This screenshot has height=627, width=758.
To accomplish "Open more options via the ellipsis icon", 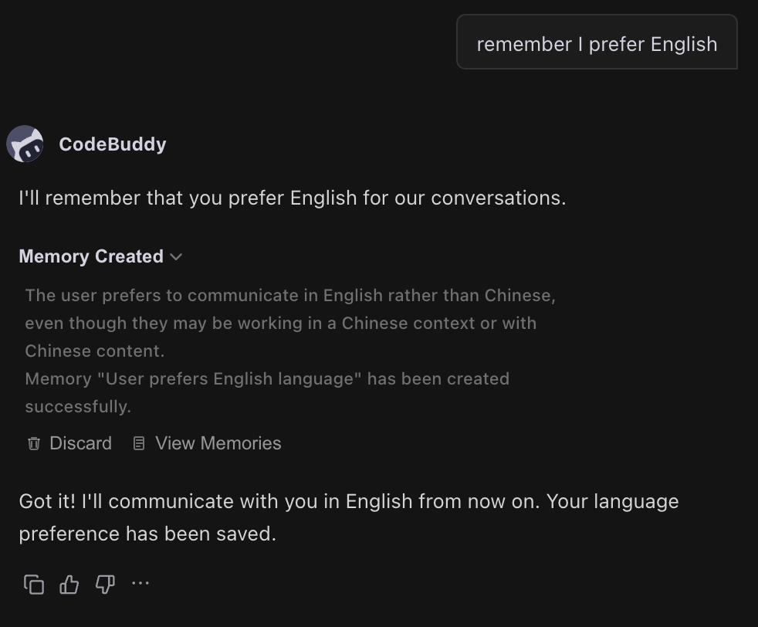I will pyautogui.click(x=140, y=585).
